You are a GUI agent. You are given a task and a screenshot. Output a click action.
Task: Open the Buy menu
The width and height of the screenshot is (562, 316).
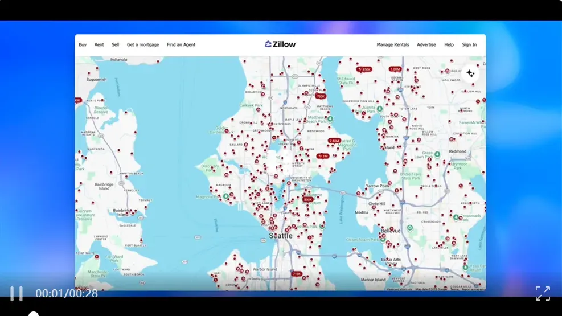pos(83,45)
